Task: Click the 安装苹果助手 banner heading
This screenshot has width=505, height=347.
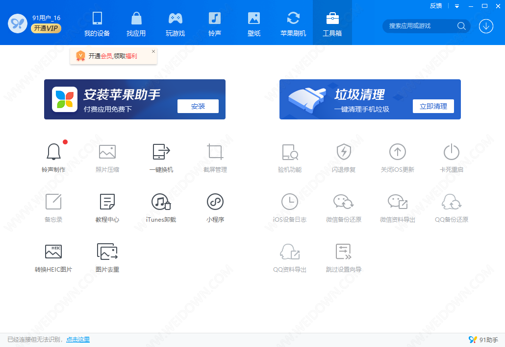Action: pos(122,94)
